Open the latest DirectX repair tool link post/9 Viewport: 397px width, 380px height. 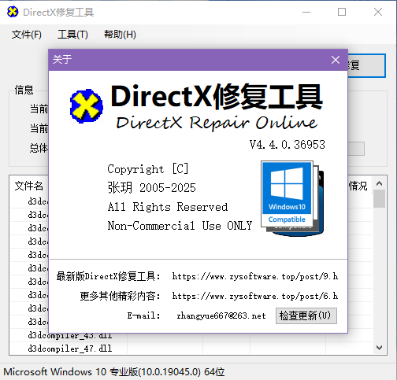255,276
